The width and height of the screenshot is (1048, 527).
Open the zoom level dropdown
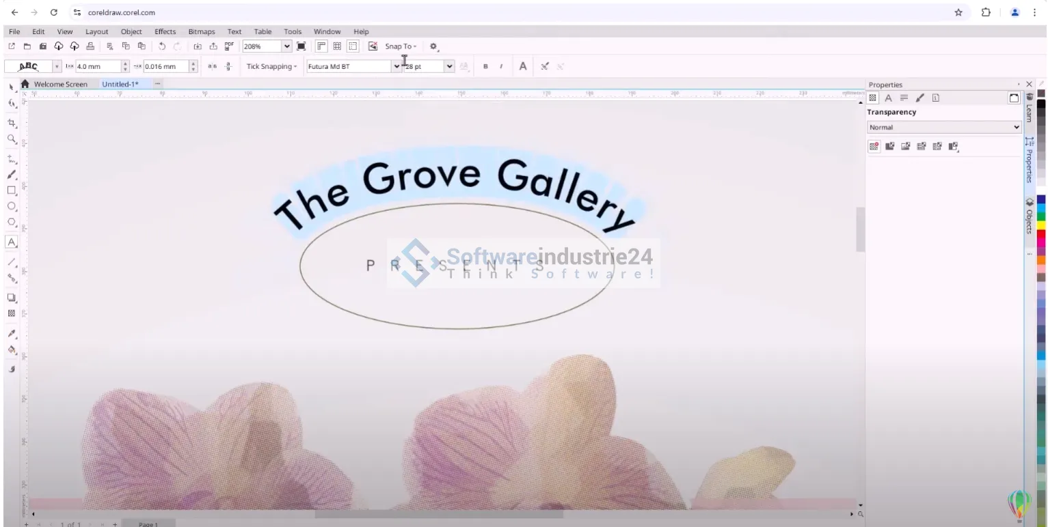coord(286,46)
